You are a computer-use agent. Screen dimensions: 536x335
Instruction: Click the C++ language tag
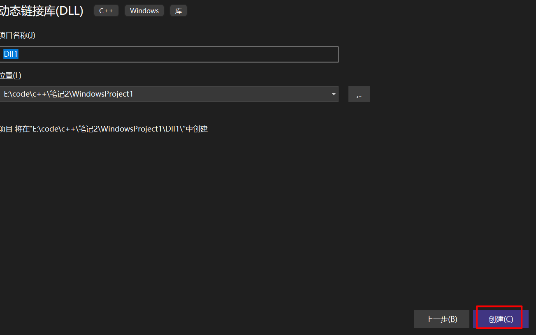coord(106,11)
